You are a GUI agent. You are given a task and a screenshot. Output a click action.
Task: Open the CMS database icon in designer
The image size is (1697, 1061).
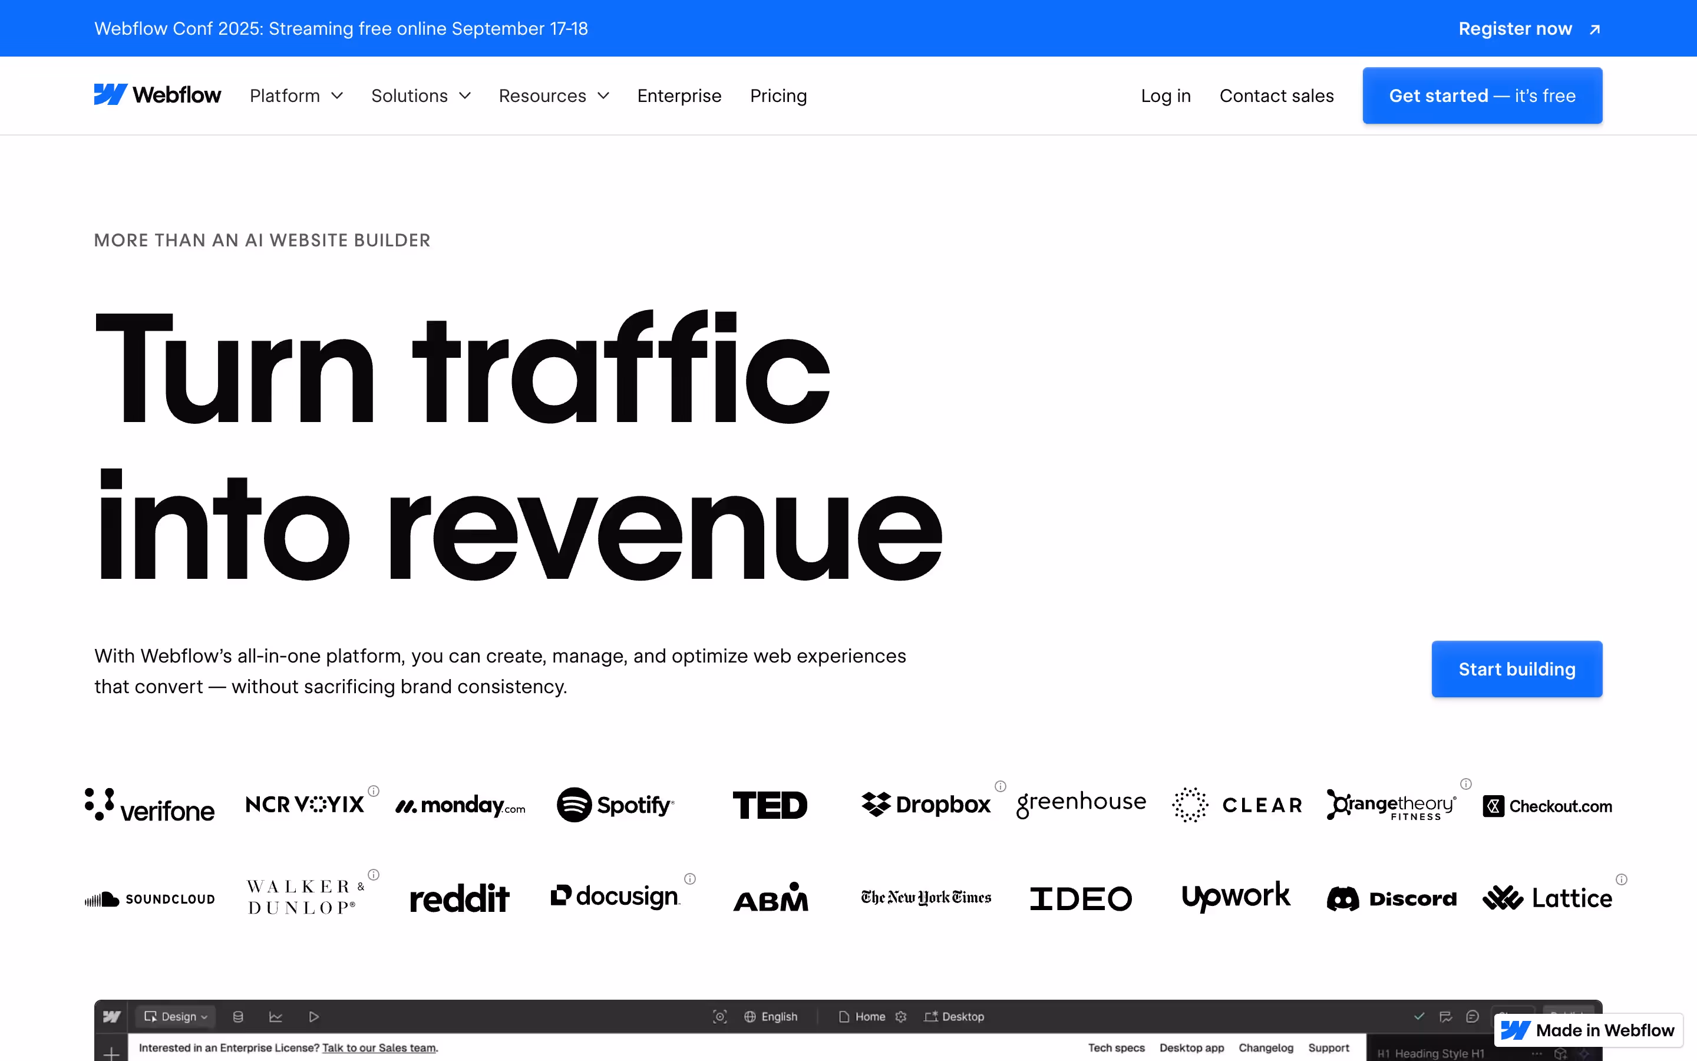pos(237,1016)
